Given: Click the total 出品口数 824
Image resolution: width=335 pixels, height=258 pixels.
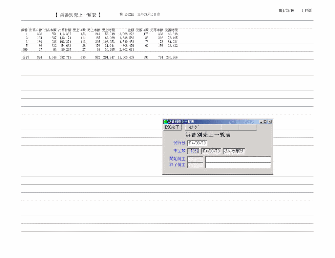Looking at the screenshot, I should pyautogui.click(x=39, y=57).
